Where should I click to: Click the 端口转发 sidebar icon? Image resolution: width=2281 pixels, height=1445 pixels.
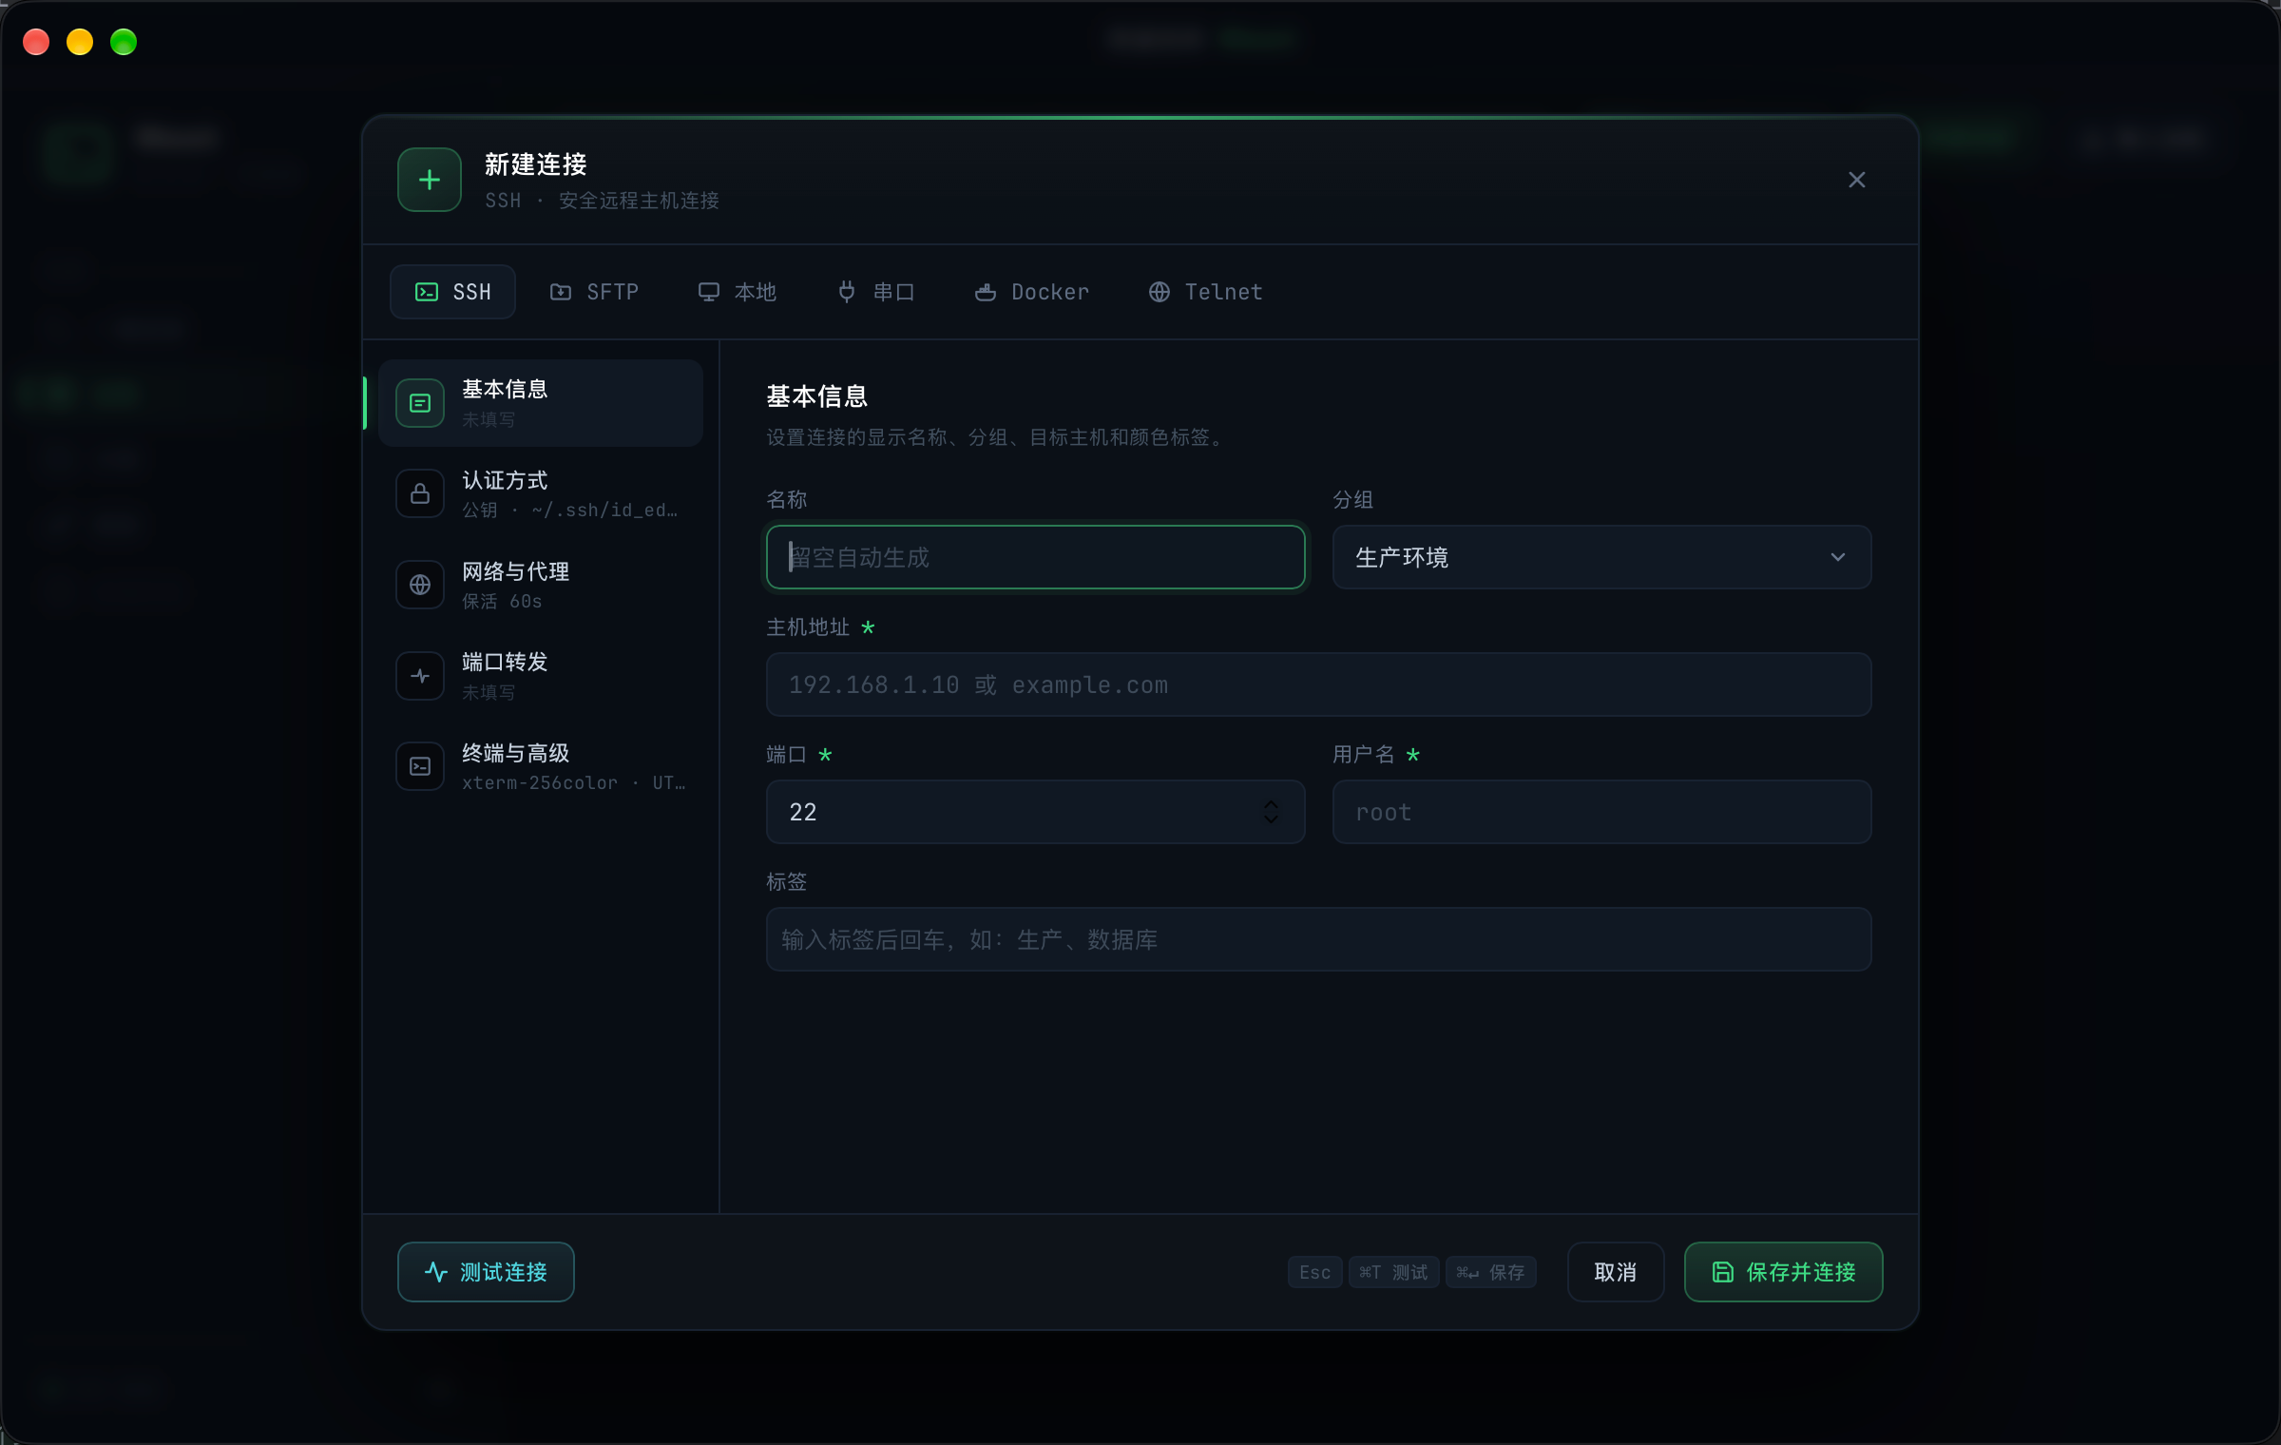(x=420, y=676)
